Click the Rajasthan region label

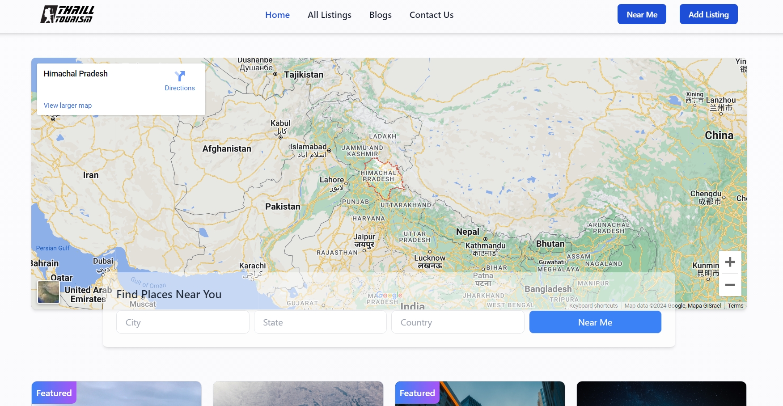coord(337,253)
